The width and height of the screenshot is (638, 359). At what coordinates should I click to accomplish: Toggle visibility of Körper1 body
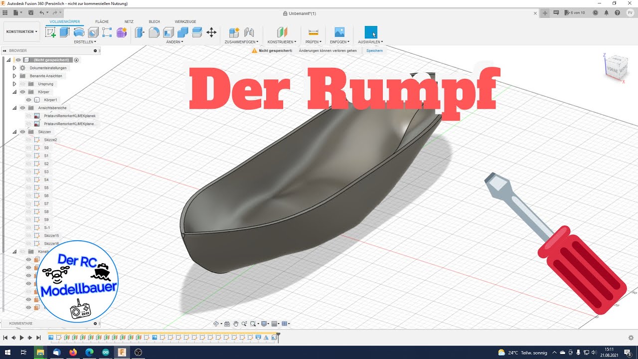[x=28, y=100]
